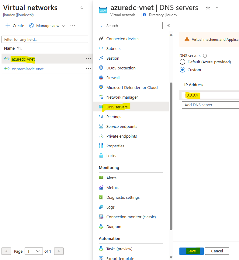This screenshot has height=260, width=239.
Task: Go to the previous page arrow button
Action: [6, 251]
